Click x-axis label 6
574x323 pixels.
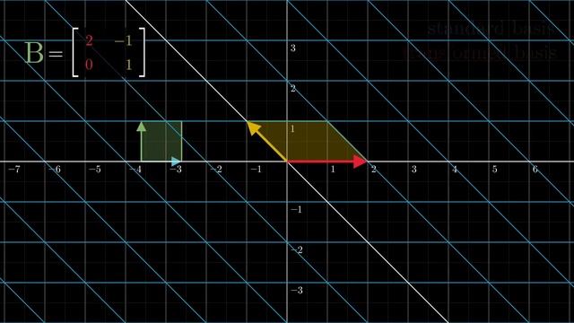pos(535,170)
